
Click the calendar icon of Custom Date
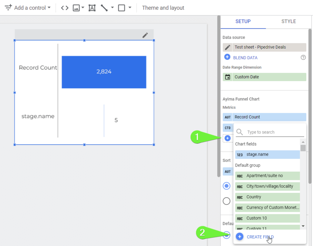[x=227, y=77]
